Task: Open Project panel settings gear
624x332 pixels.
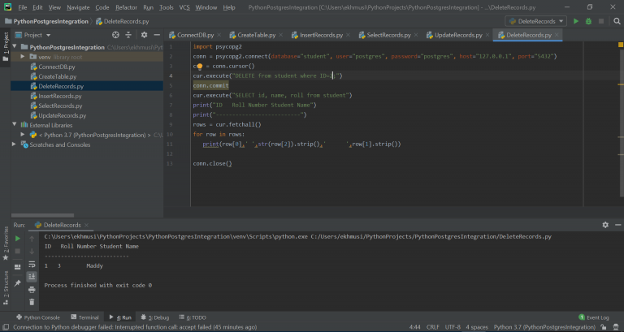Action: 144,35
